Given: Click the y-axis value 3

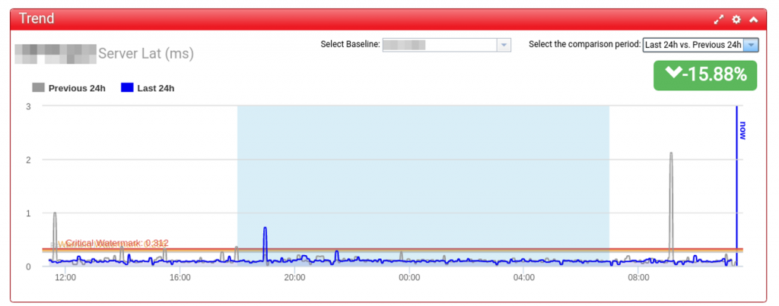Looking at the screenshot, I should coord(30,106).
